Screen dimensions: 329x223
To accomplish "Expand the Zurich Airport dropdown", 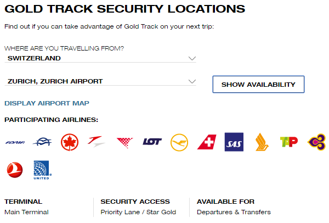I will click(99, 81).
